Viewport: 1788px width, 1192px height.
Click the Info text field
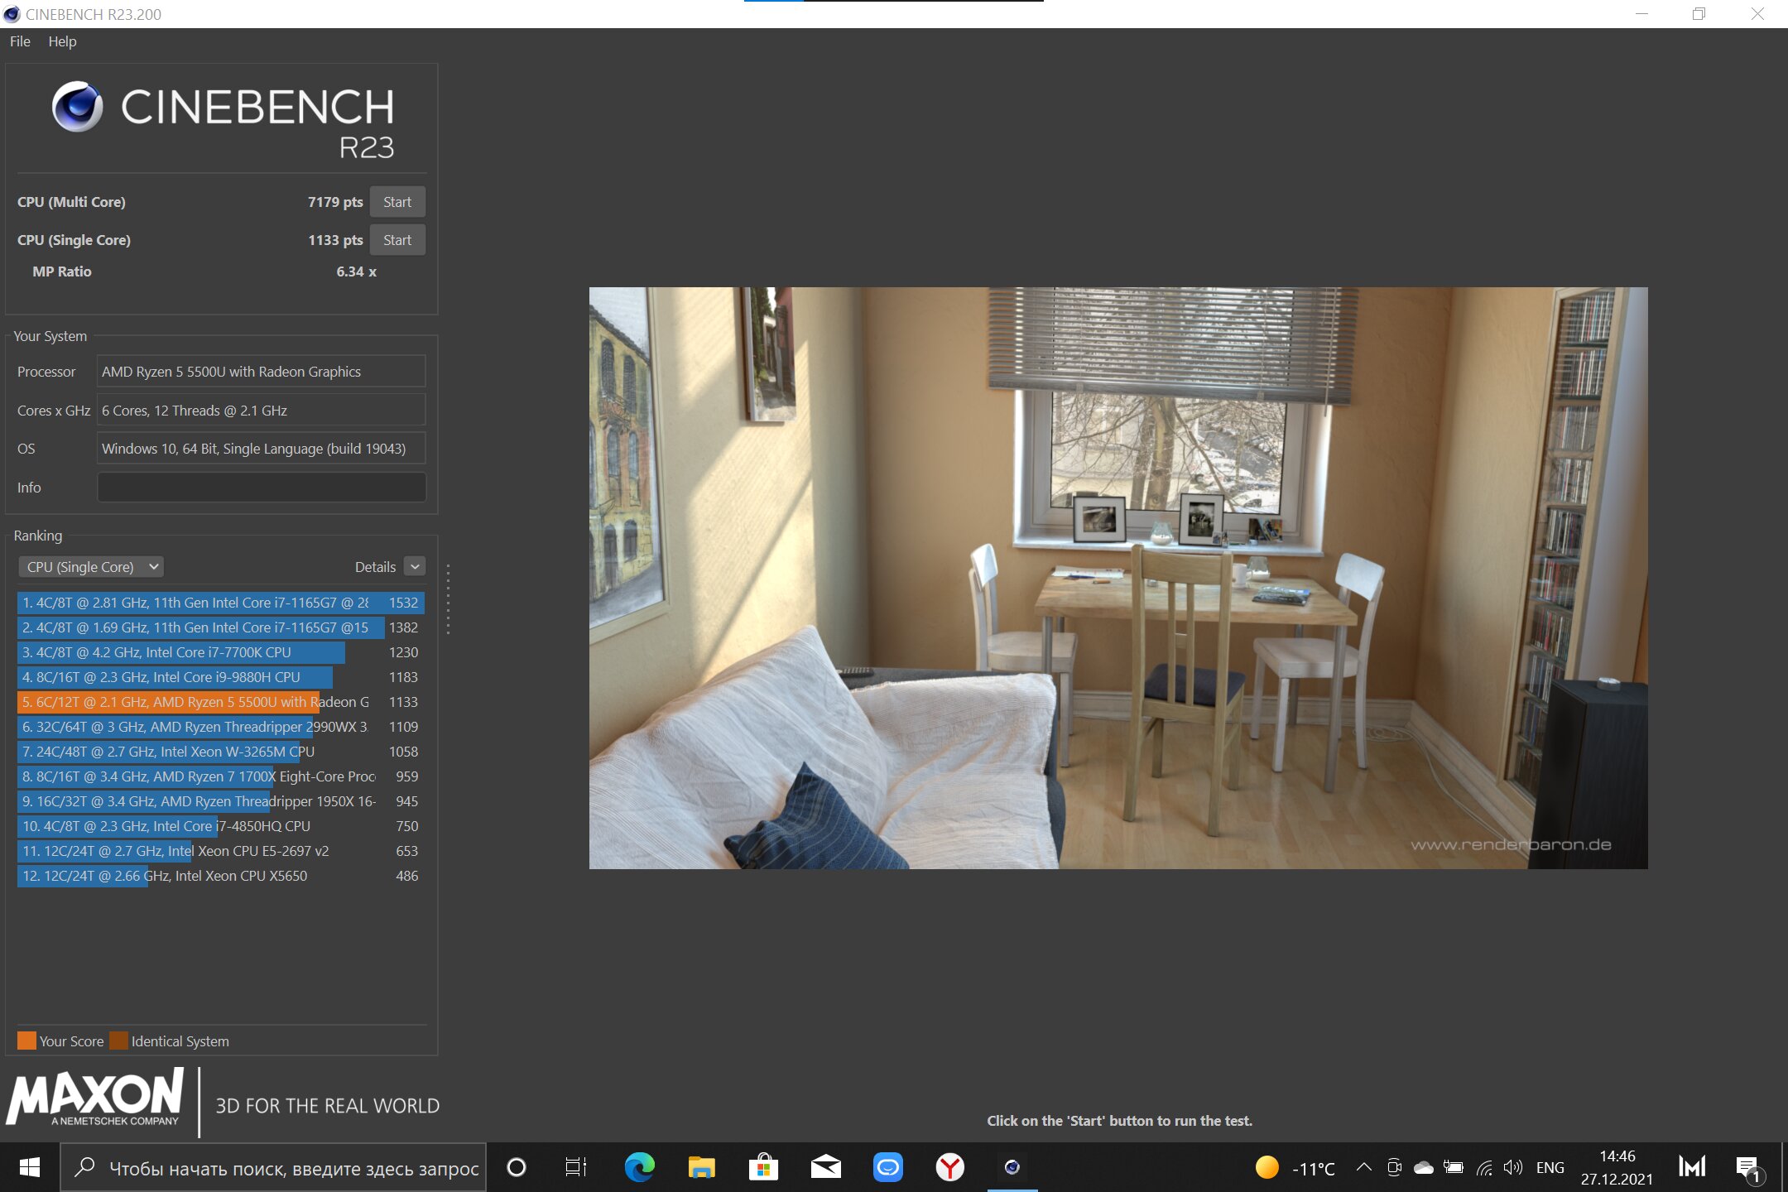[x=262, y=488]
